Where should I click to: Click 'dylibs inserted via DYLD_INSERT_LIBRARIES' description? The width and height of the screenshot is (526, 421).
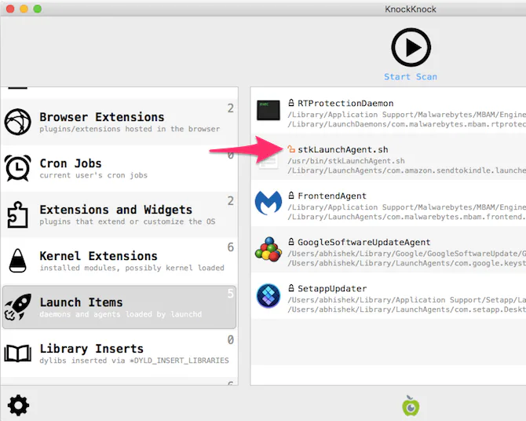(x=134, y=361)
